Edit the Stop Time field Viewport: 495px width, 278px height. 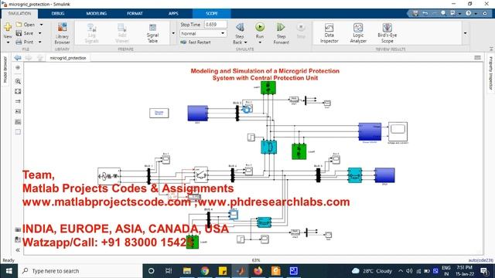[215, 24]
